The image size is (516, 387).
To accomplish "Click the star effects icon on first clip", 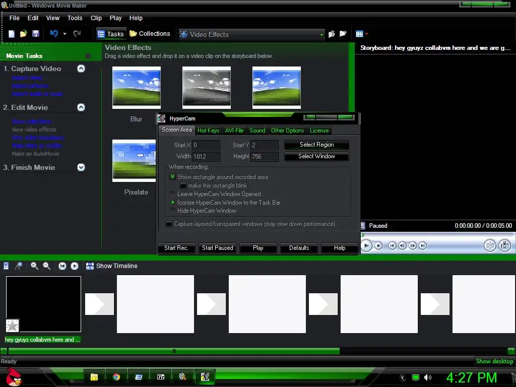I will [13, 326].
